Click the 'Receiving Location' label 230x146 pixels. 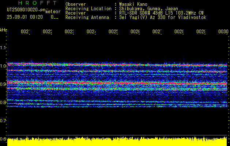88,9
